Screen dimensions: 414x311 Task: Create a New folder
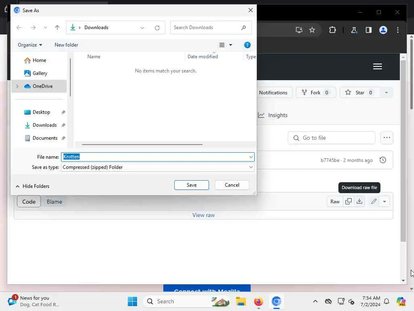pyautogui.click(x=66, y=45)
